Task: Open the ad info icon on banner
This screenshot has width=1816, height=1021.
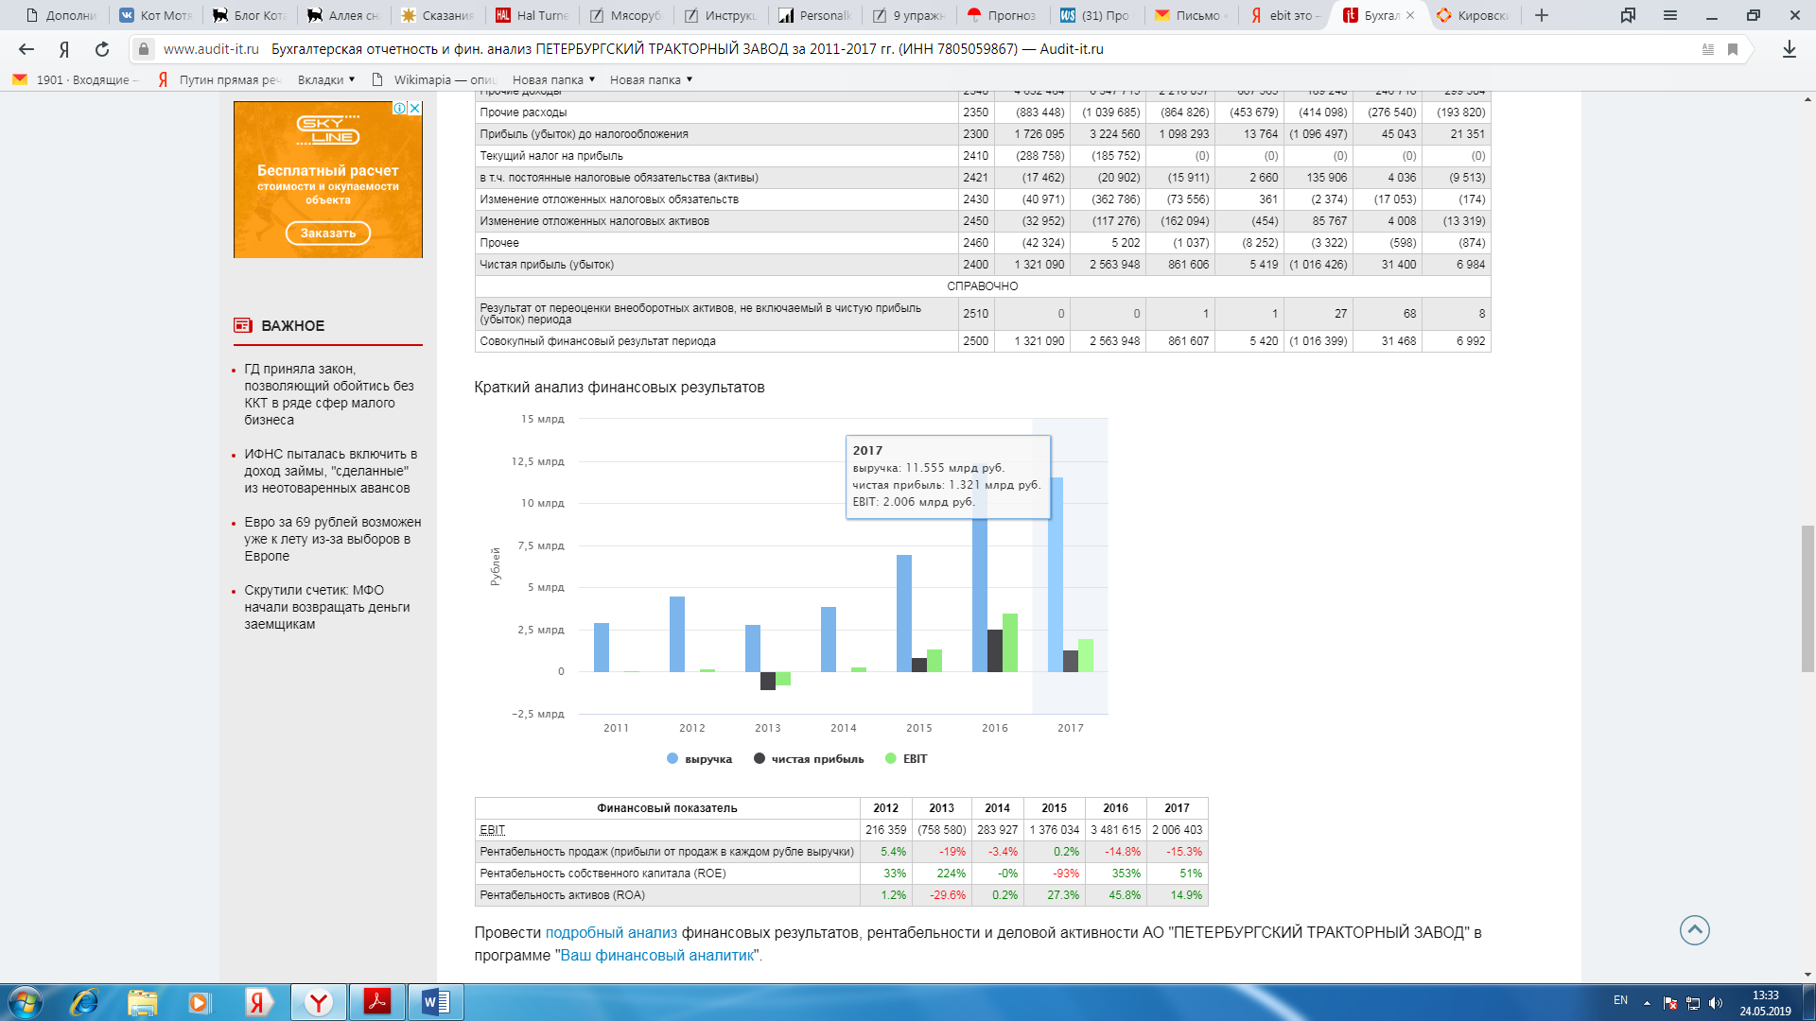Action: coord(400,108)
